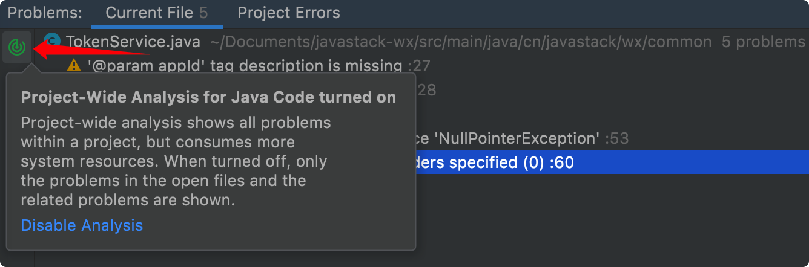The height and width of the screenshot is (267, 809).
Task: Click the Disable Analysis link
Action: coord(82,225)
